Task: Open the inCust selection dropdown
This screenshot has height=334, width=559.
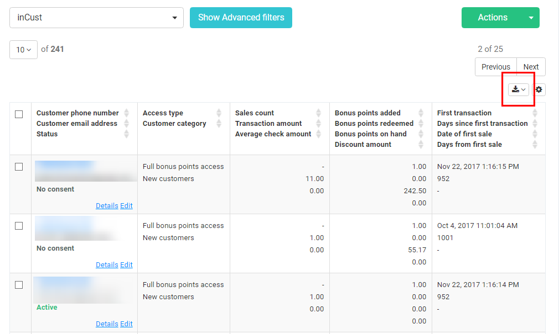Action: (x=96, y=18)
